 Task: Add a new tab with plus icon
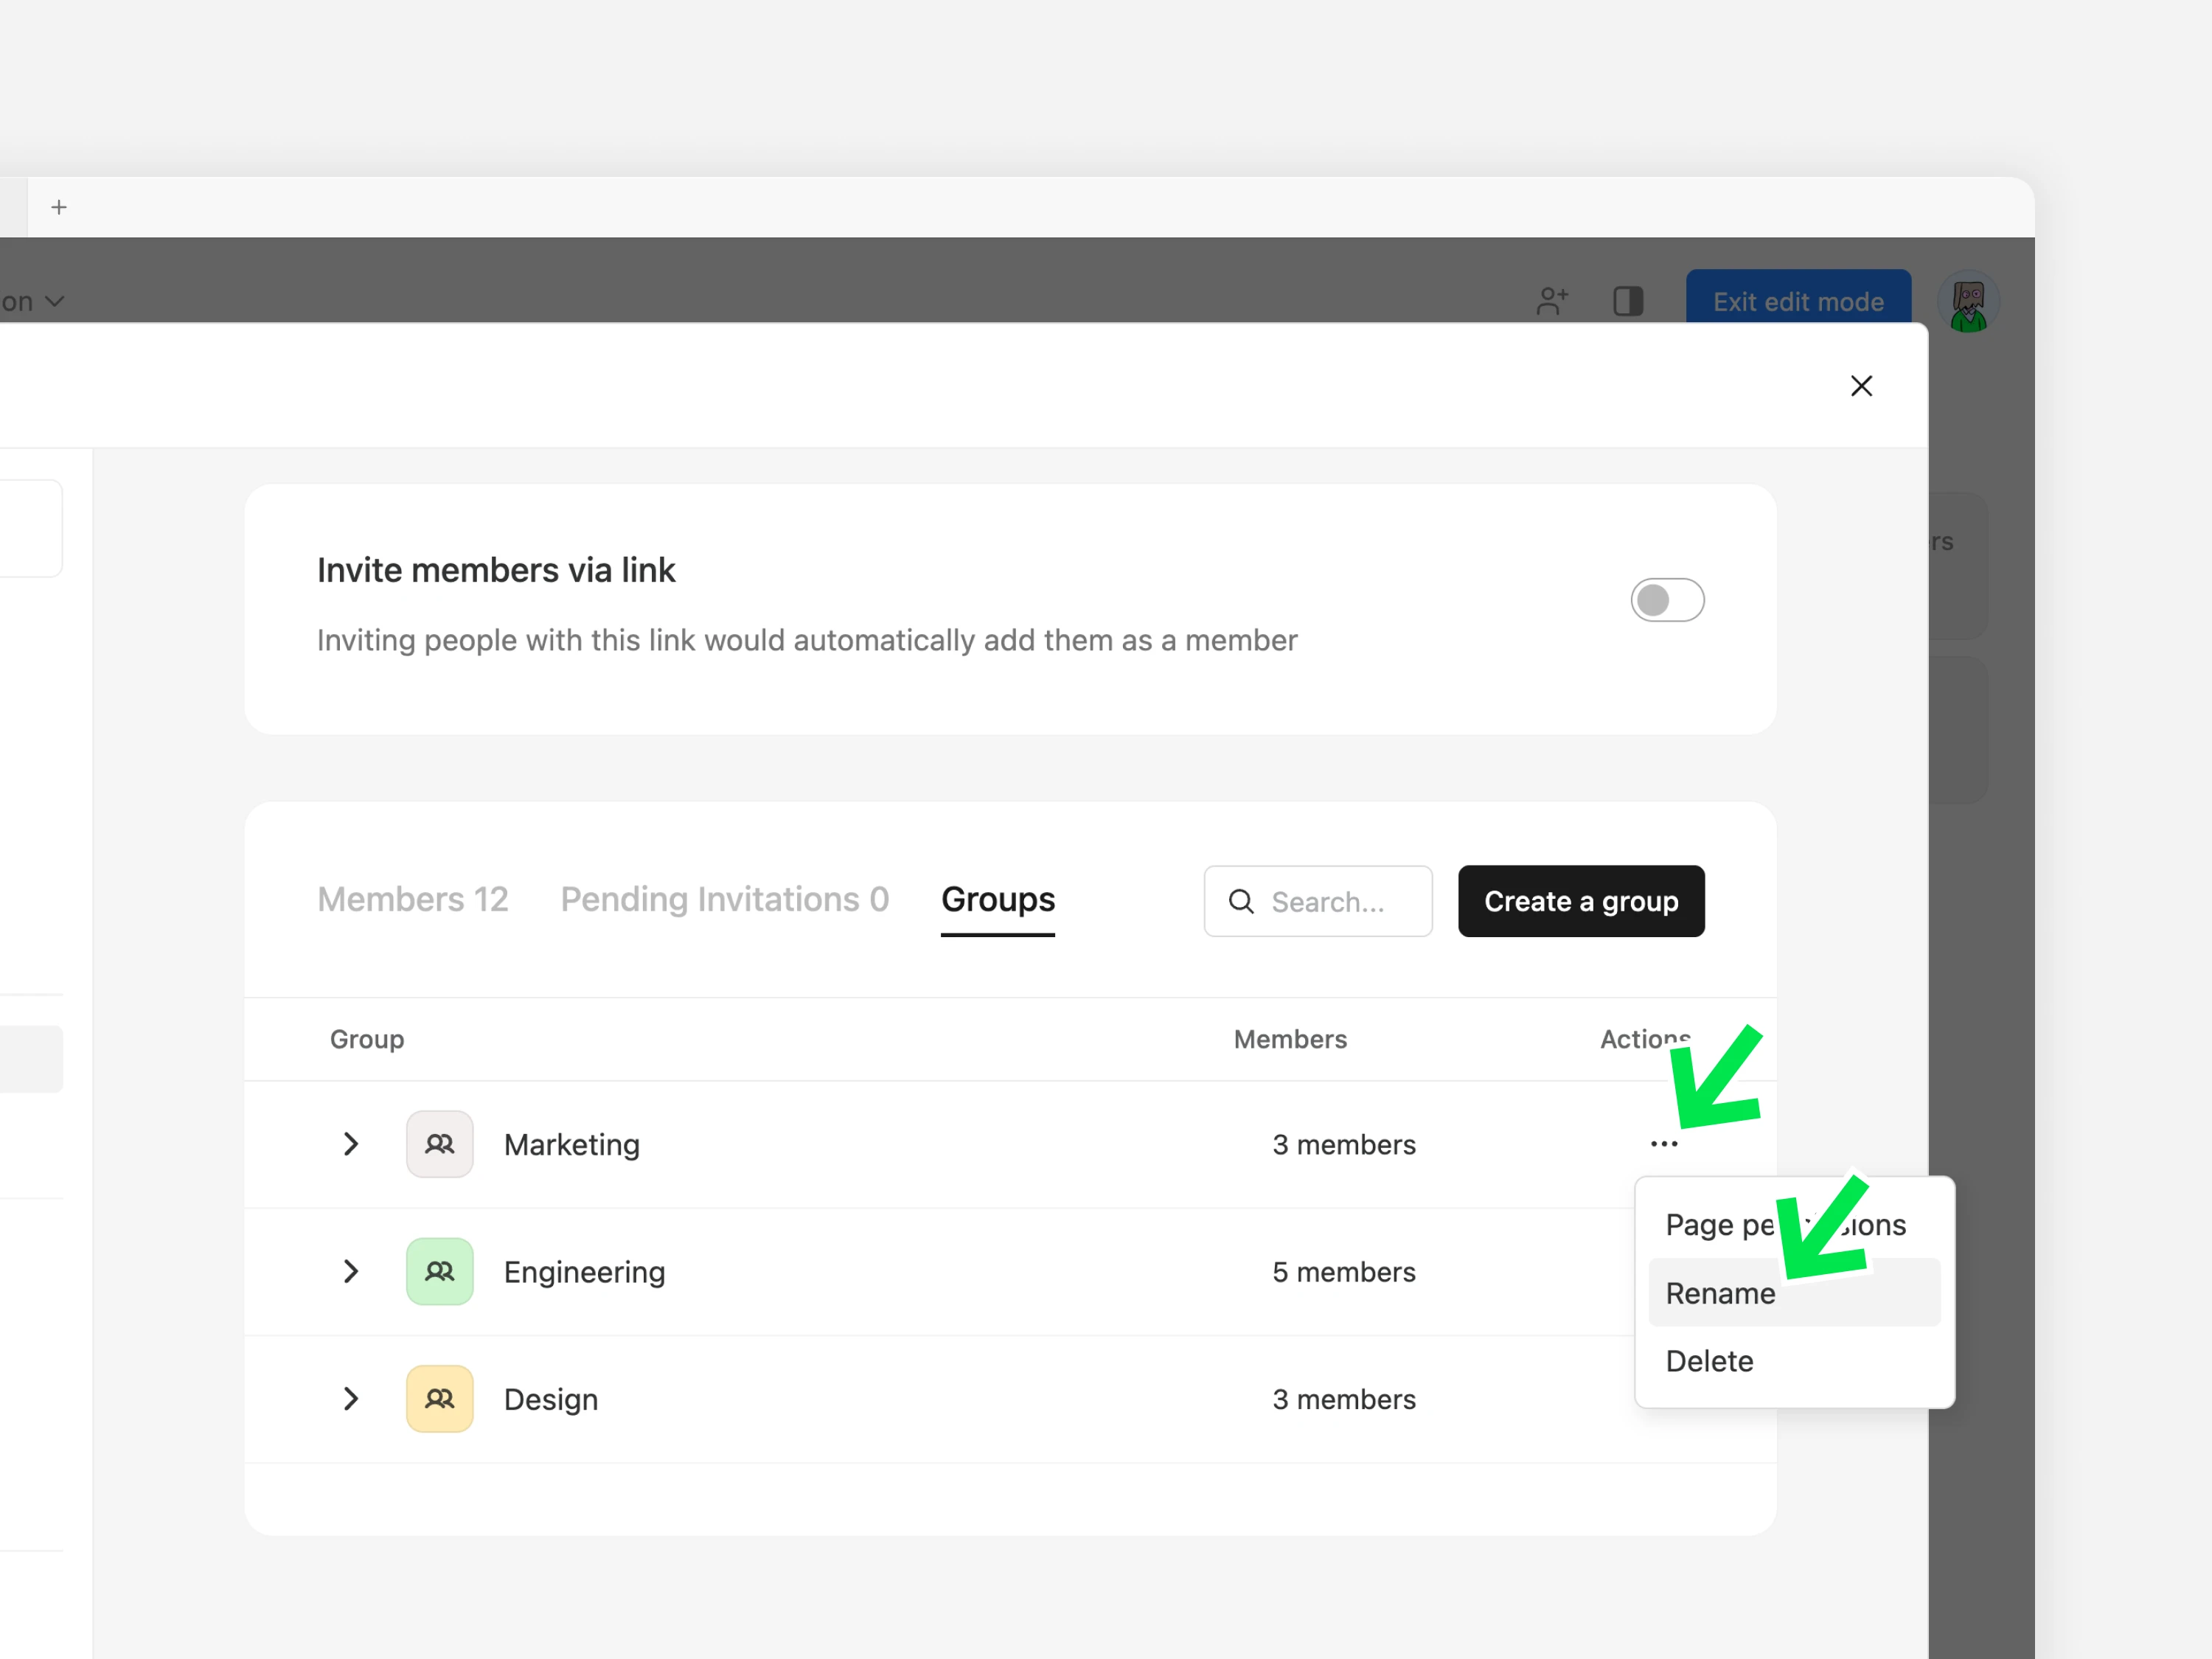pos(59,207)
